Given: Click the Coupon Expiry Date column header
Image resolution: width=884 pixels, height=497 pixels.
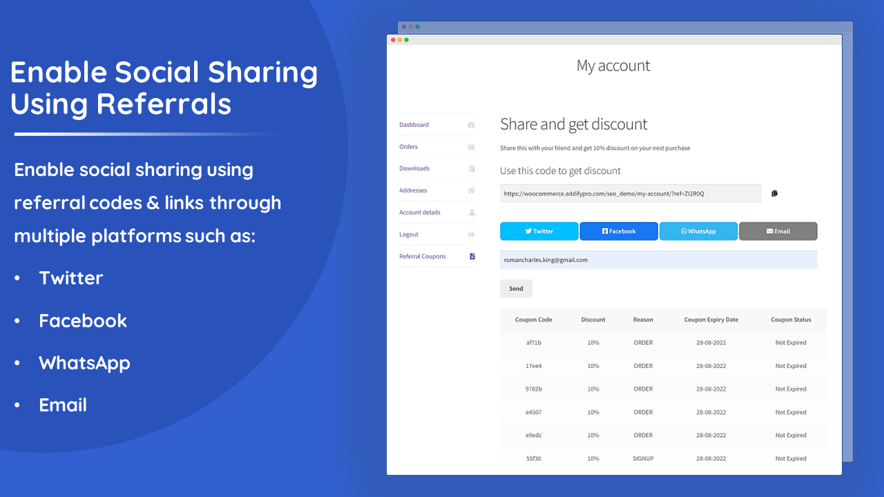Looking at the screenshot, I should (x=711, y=320).
